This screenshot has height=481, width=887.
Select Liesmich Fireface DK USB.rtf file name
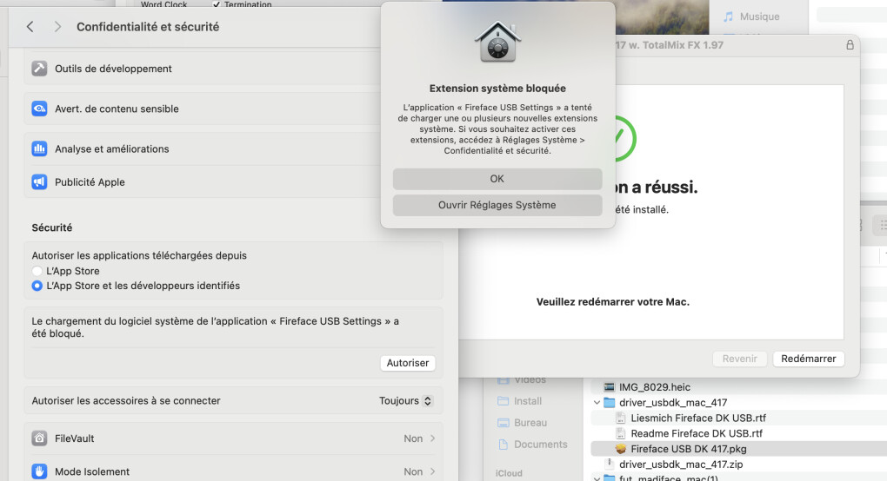698,418
